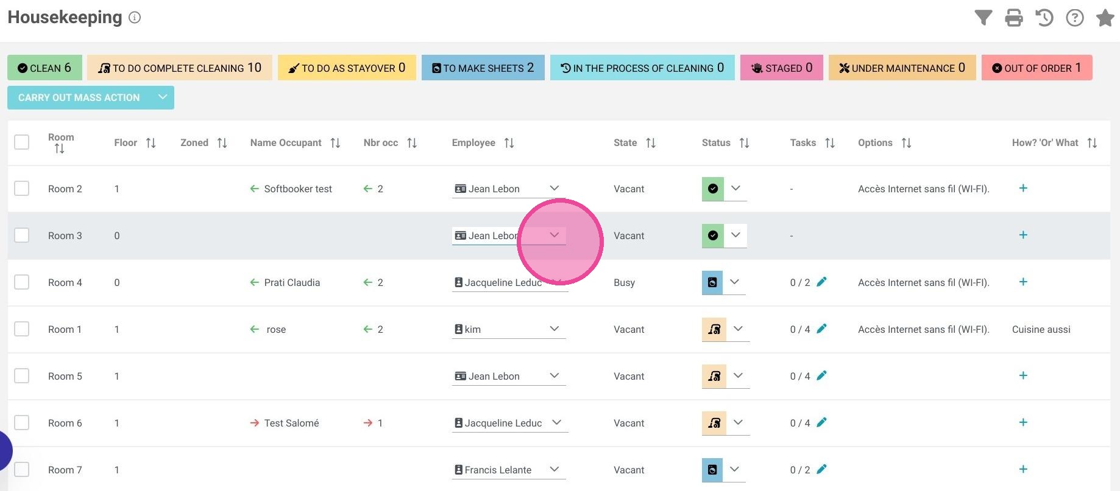Sort by State column arrows
The image size is (1120, 491).
tap(651, 143)
